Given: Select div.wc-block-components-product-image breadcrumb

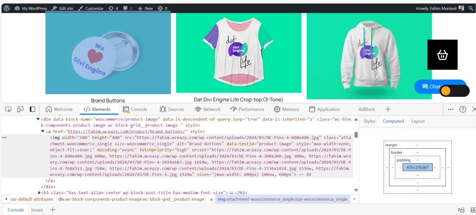Looking at the screenshot, I should [132, 199].
